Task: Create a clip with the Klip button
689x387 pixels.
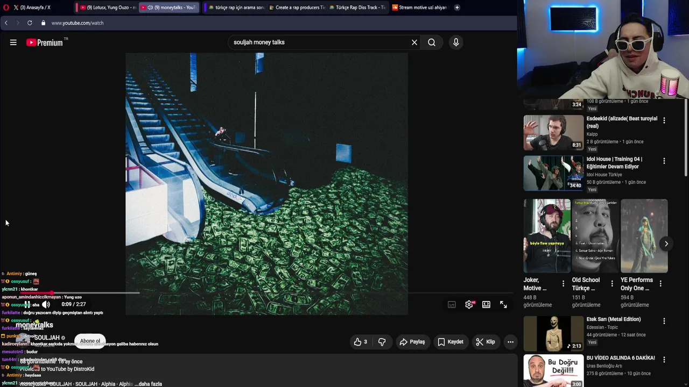Action: click(x=486, y=342)
